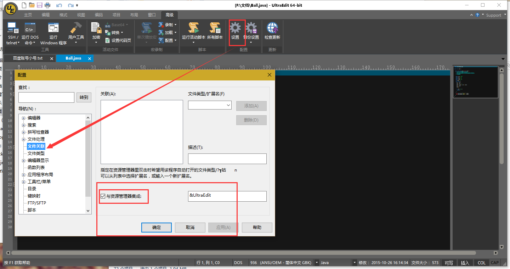Viewport: 510px width, 269px height.
Task: Toggle 插入 mode in status bar
Action: (465, 263)
